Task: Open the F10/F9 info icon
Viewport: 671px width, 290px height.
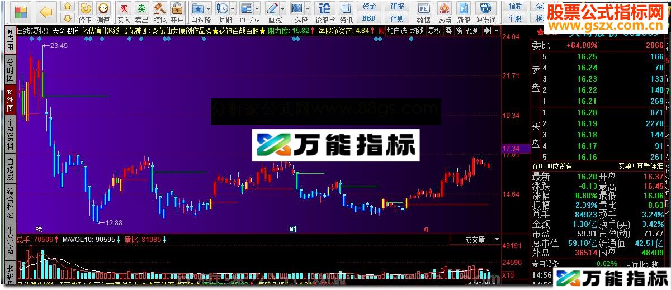Action: [x=245, y=8]
